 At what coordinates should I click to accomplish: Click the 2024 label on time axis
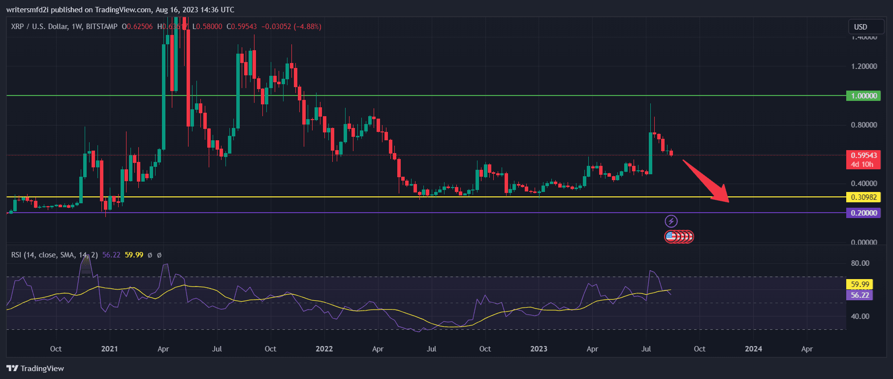tap(753, 348)
